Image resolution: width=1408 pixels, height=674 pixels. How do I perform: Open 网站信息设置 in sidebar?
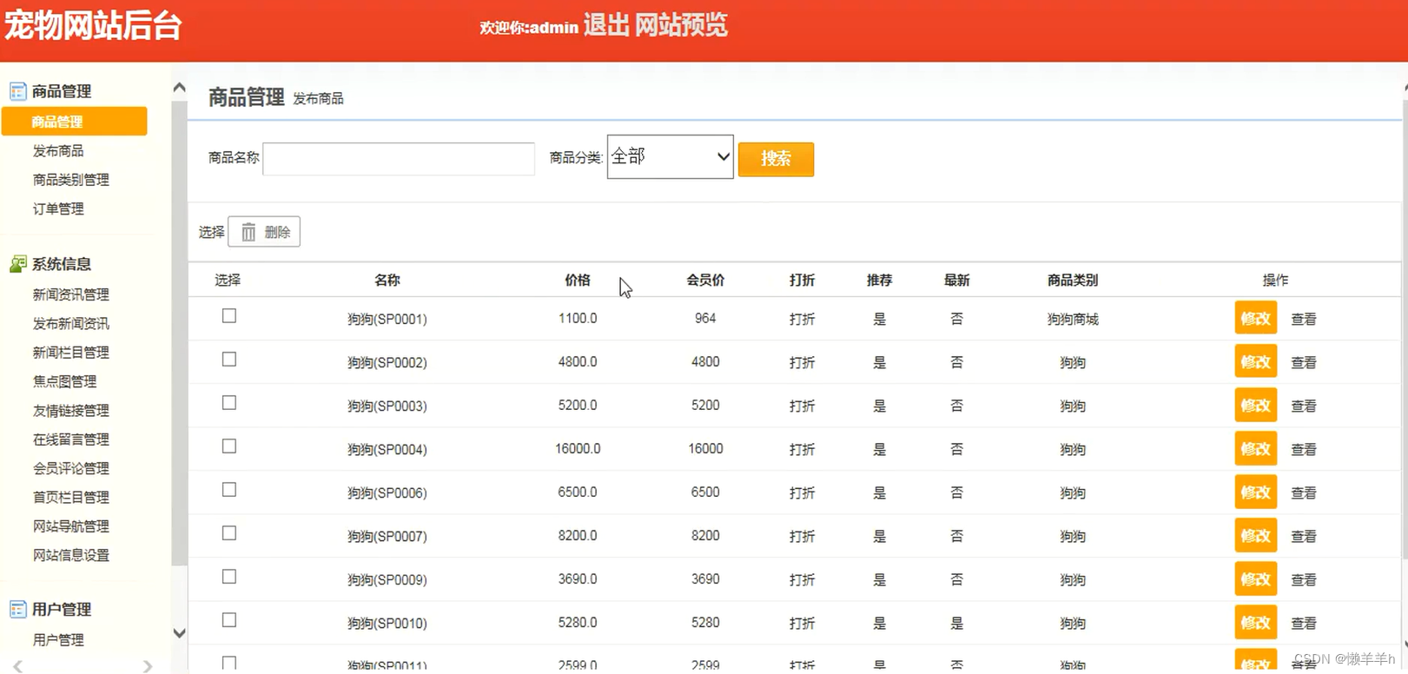pyautogui.click(x=71, y=555)
